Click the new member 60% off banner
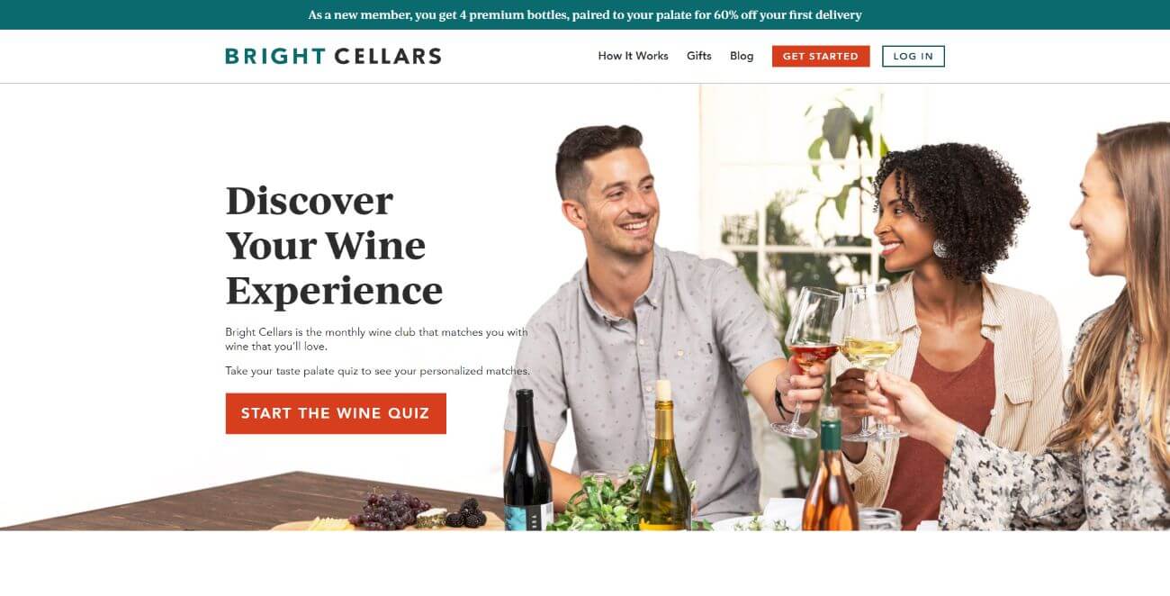This screenshot has width=1170, height=596. point(585,14)
